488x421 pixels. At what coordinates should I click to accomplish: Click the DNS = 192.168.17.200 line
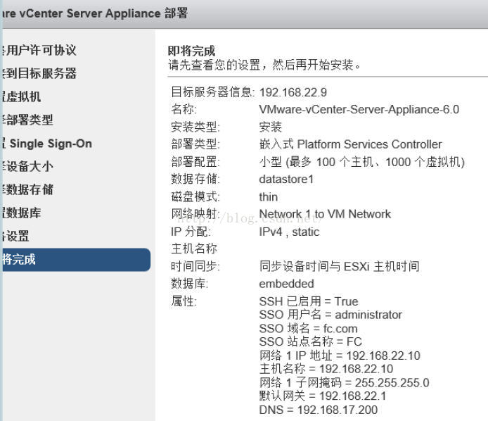tap(319, 410)
